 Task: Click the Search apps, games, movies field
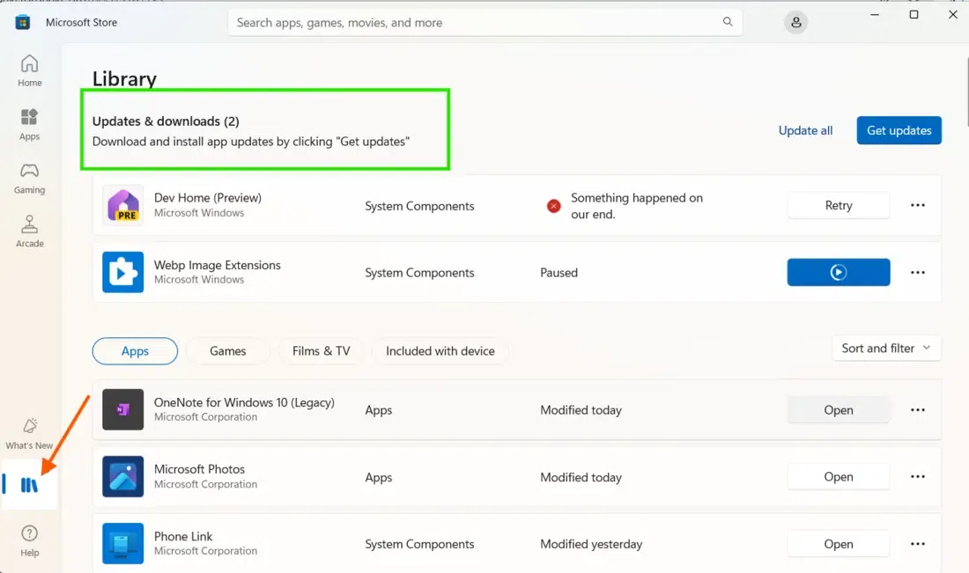476,23
